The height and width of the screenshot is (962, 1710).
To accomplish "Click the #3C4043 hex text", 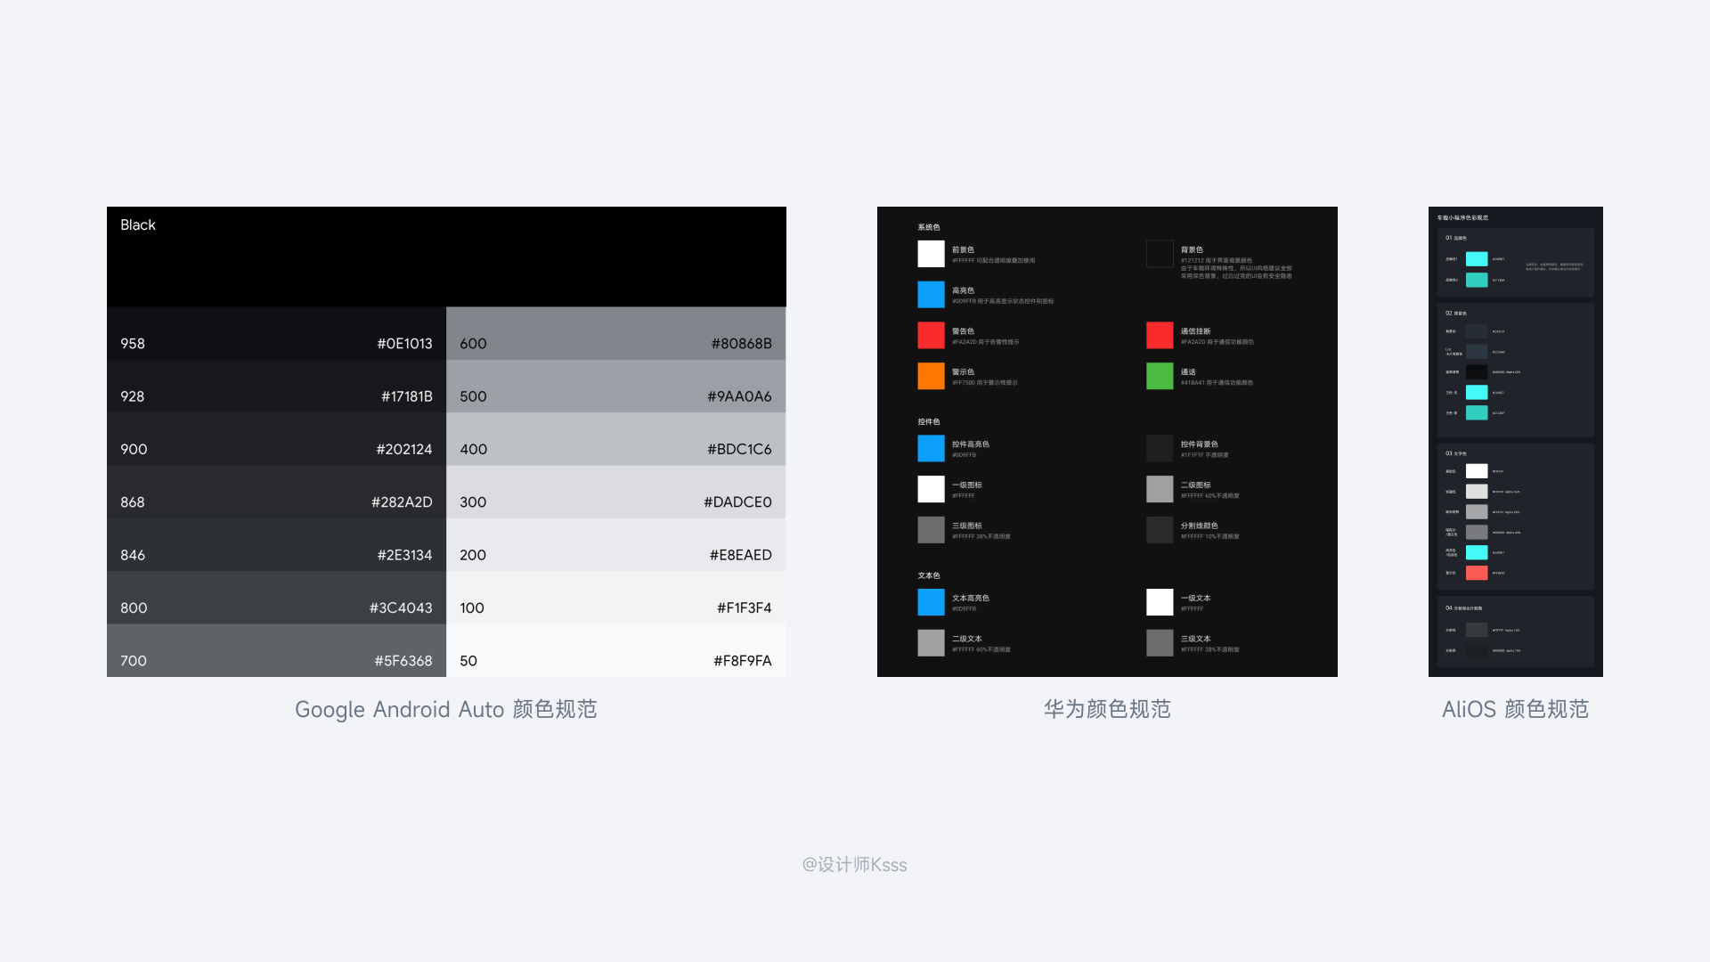I will coord(401,608).
